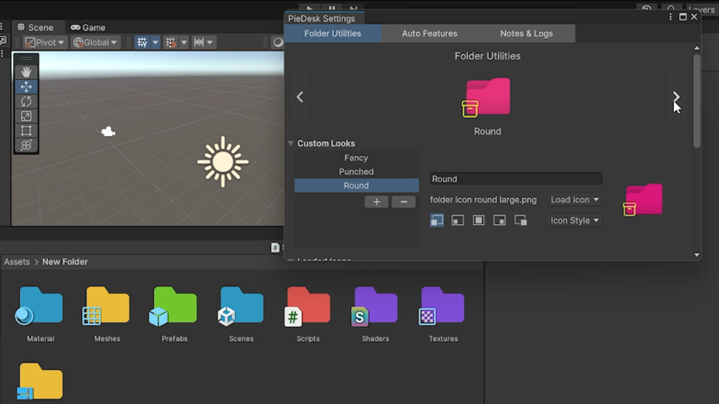The image size is (719, 404).
Task: Click 'folder icon round large.png' text
Action: 483,200
